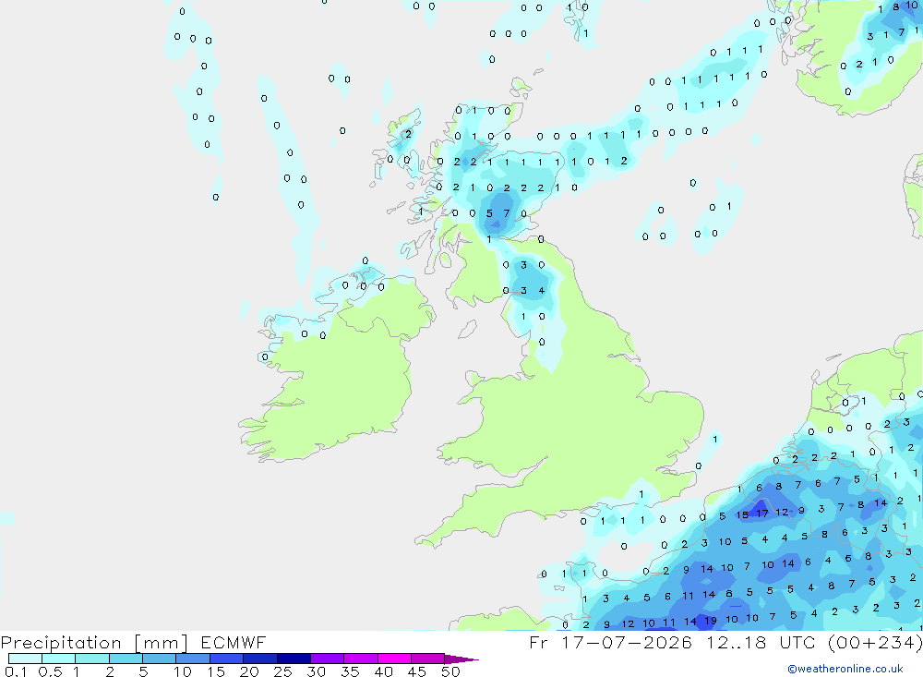Click the '45' legend scale label

(x=417, y=671)
